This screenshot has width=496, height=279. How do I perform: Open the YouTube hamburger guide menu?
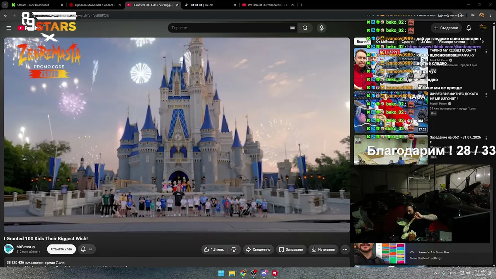(x=9, y=28)
